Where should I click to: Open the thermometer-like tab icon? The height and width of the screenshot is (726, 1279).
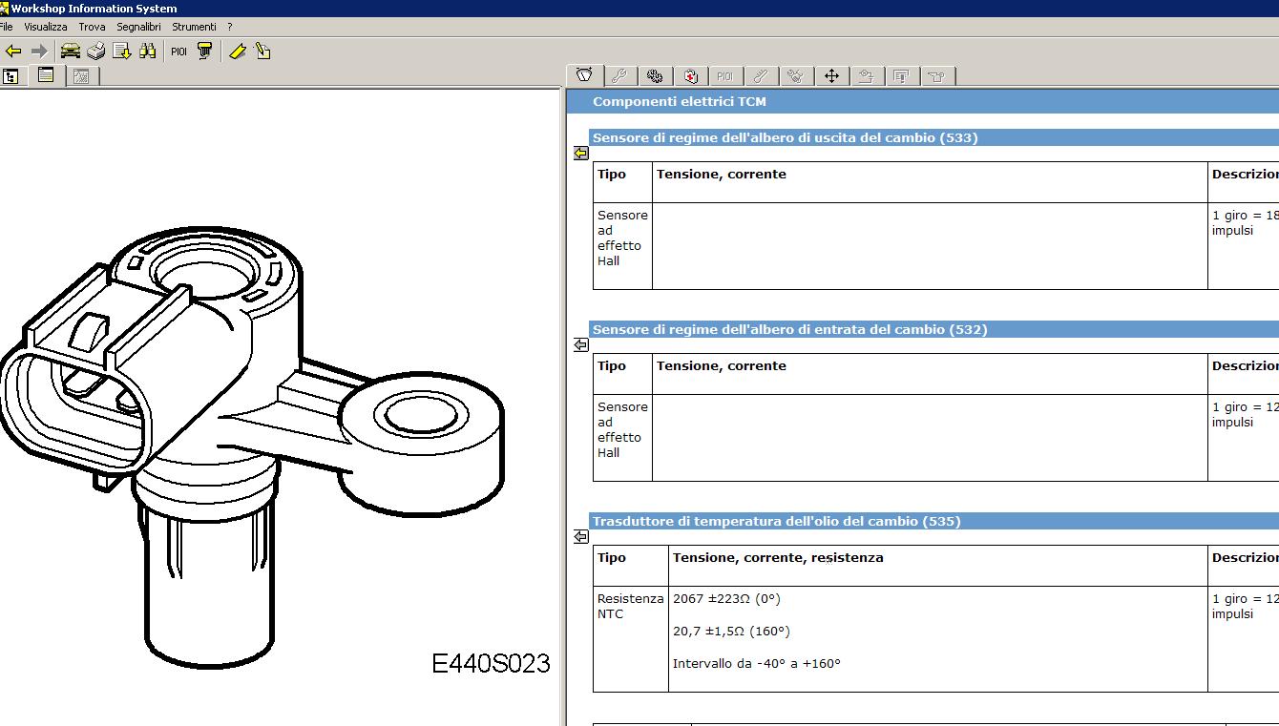tap(761, 76)
